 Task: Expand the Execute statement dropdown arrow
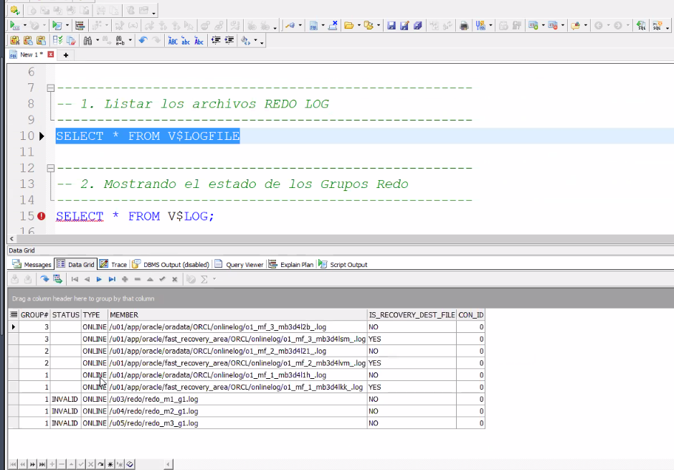pos(24,26)
